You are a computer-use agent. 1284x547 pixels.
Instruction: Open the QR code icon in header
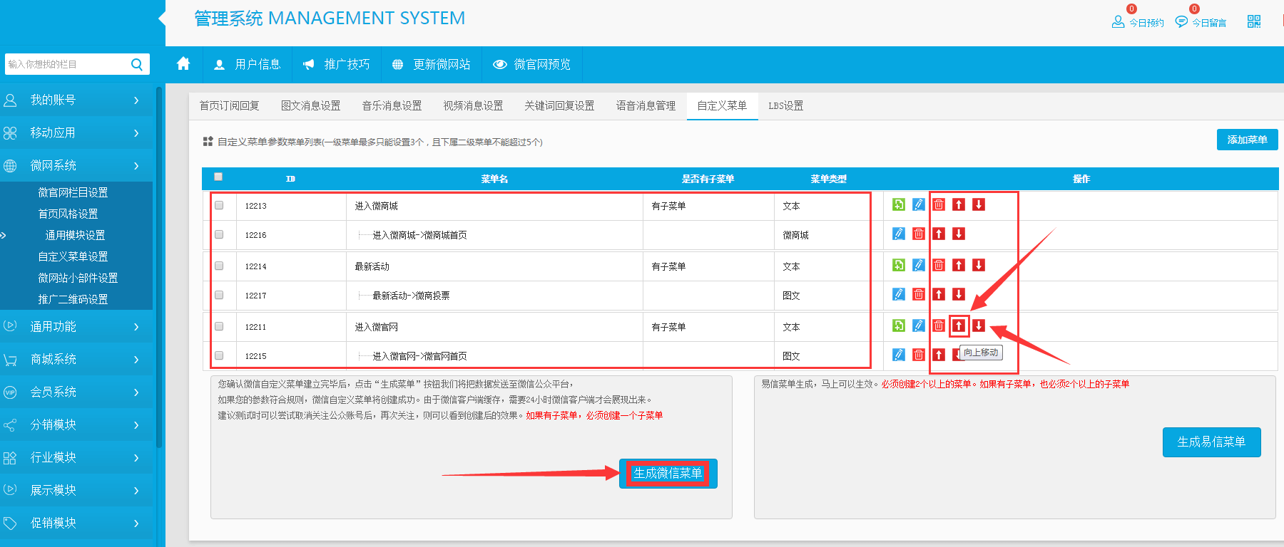click(1254, 22)
